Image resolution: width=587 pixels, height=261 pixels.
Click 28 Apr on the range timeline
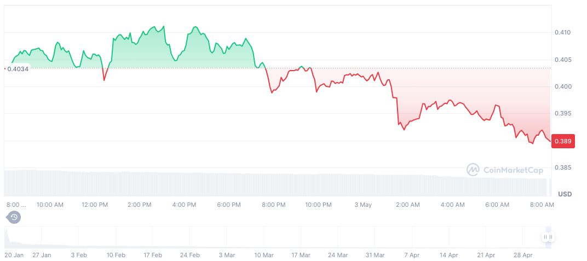tap(523, 255)
